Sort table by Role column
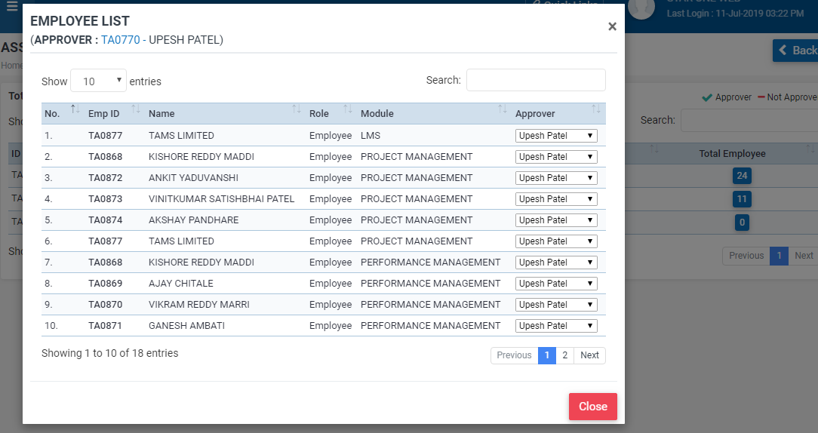 (x=329, y=113)
